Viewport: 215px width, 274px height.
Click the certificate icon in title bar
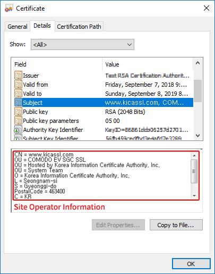pos(9,8)
